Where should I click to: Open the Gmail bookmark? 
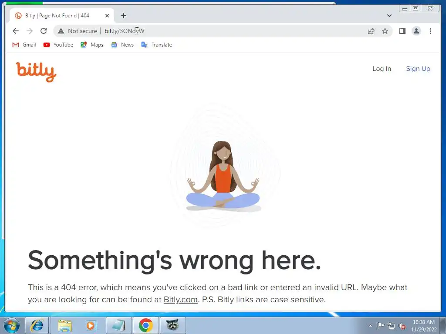coord(24,45)
